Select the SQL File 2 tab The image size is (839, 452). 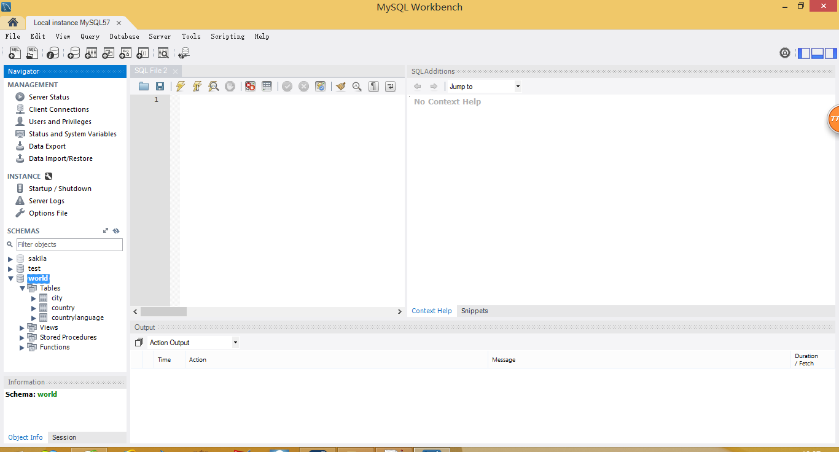[x=151, y=71]
